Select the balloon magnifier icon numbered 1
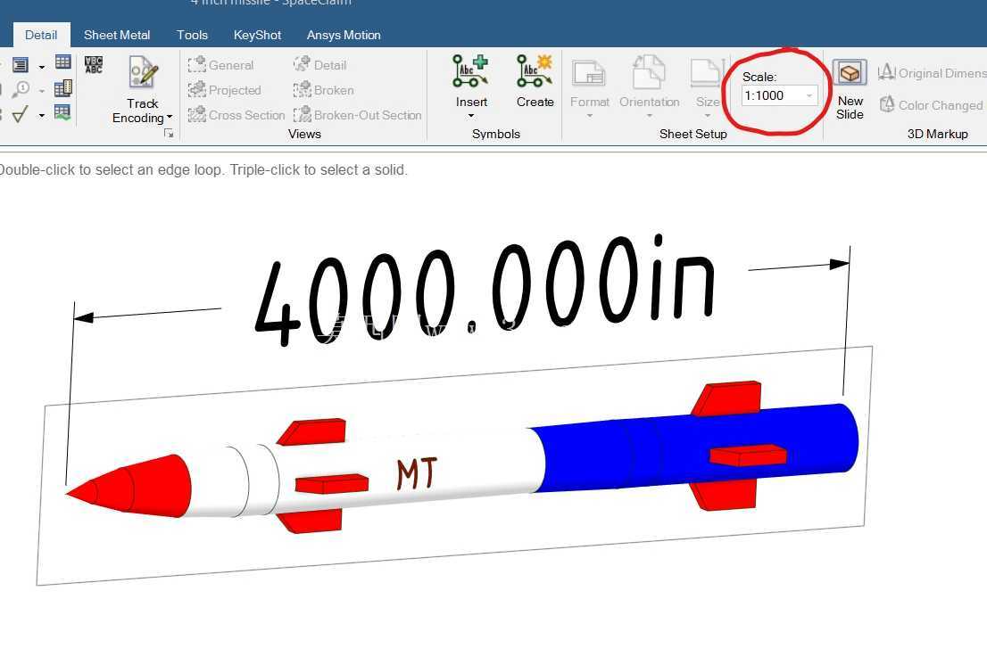The width and height of the screenshot is (987, 665). pos(21,89)
